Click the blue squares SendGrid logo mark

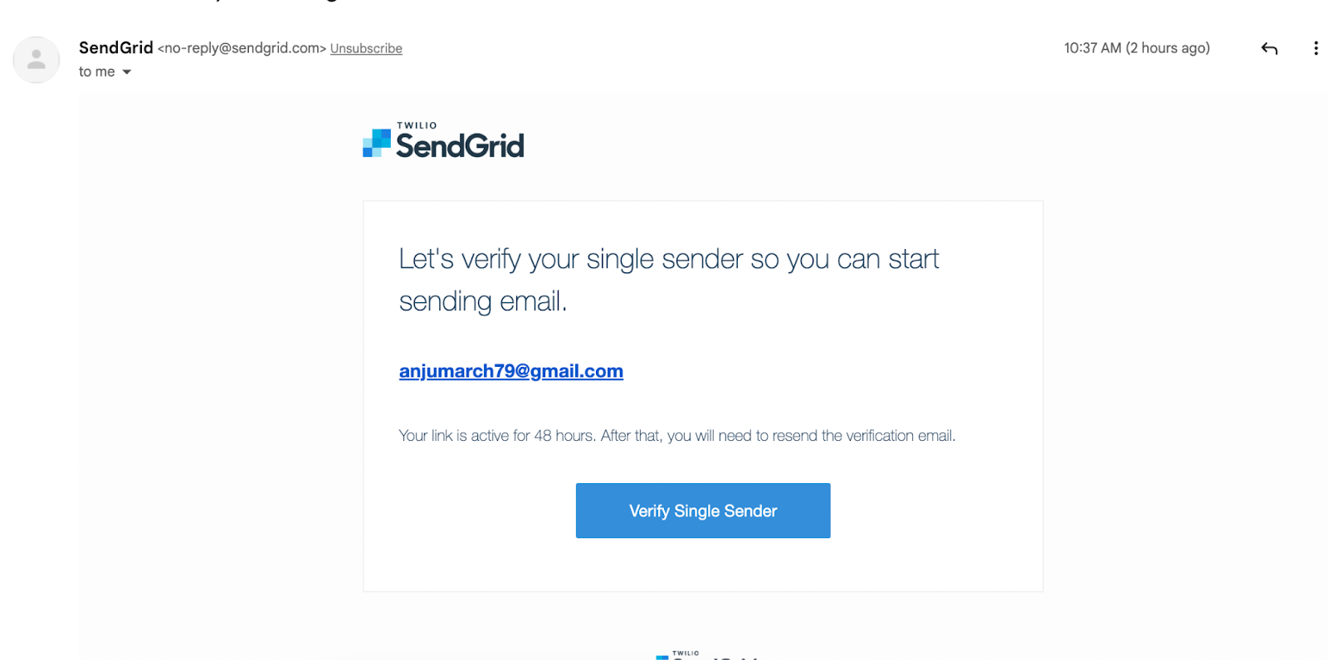pyautogui.click(x=377, y=143)
